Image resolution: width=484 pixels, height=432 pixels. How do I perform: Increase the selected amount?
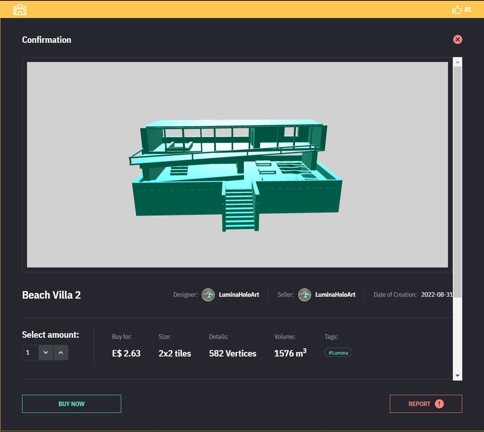point(61,352)
